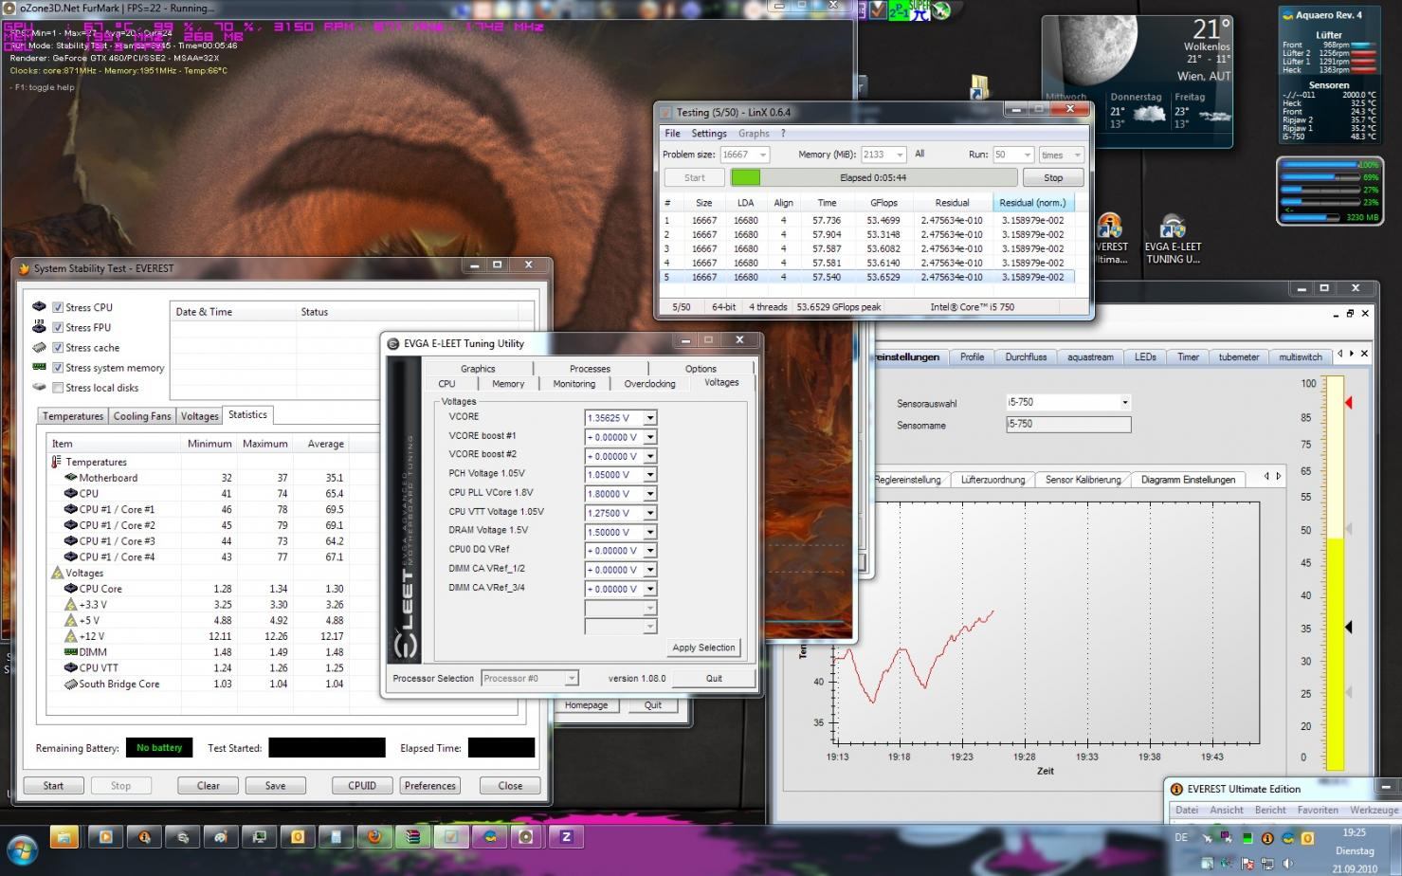
Task: Toggle the Stress cache checkbox
Action: tap(58, 348)
